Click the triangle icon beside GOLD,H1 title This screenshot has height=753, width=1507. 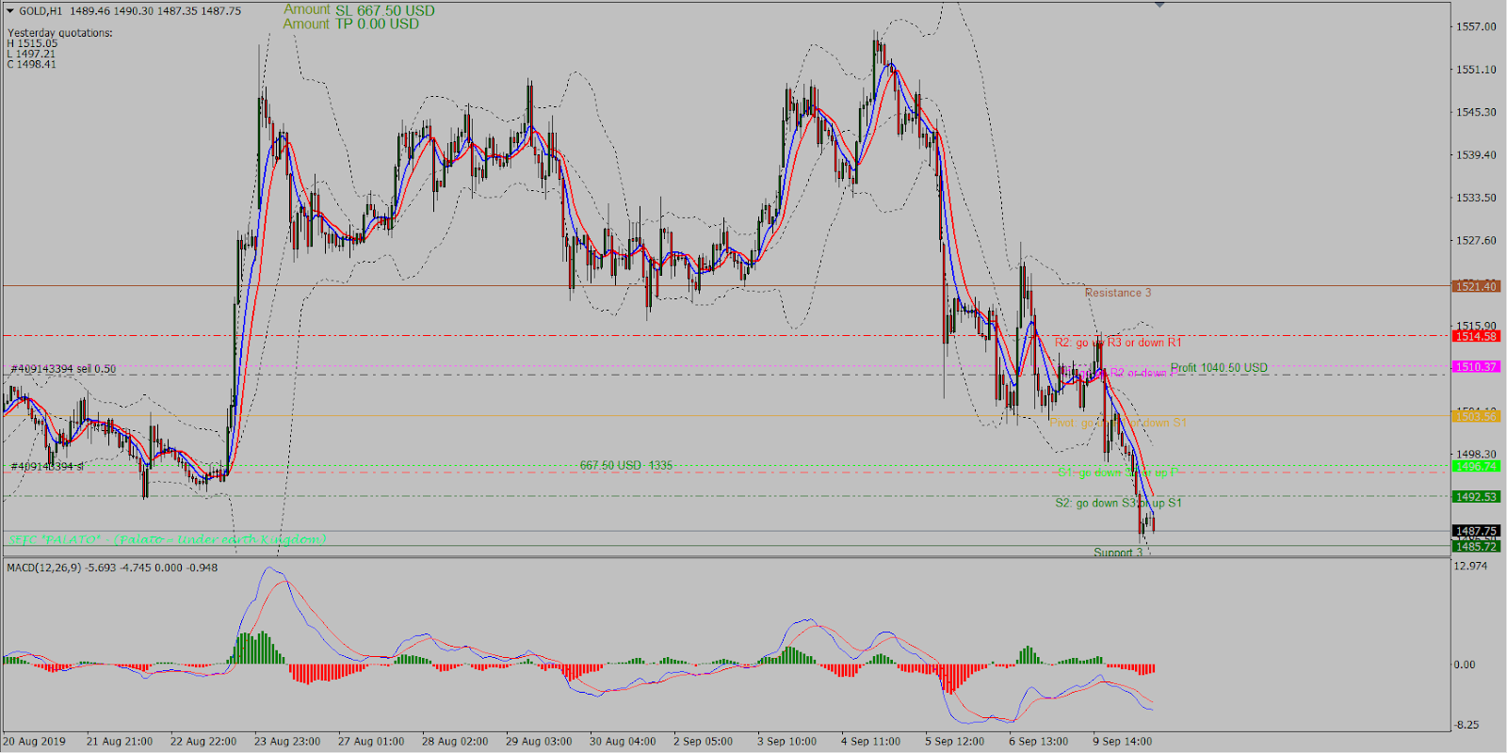(10, 11)
